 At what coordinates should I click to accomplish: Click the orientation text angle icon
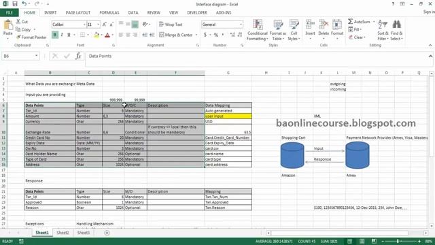pos(145,24)
